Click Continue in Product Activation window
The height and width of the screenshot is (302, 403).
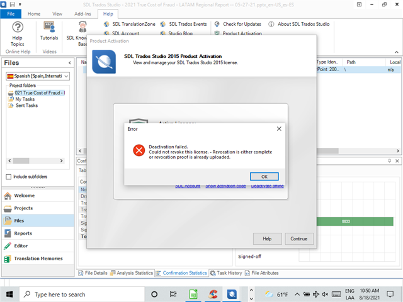pyautogui.click(x=299, y=239)
